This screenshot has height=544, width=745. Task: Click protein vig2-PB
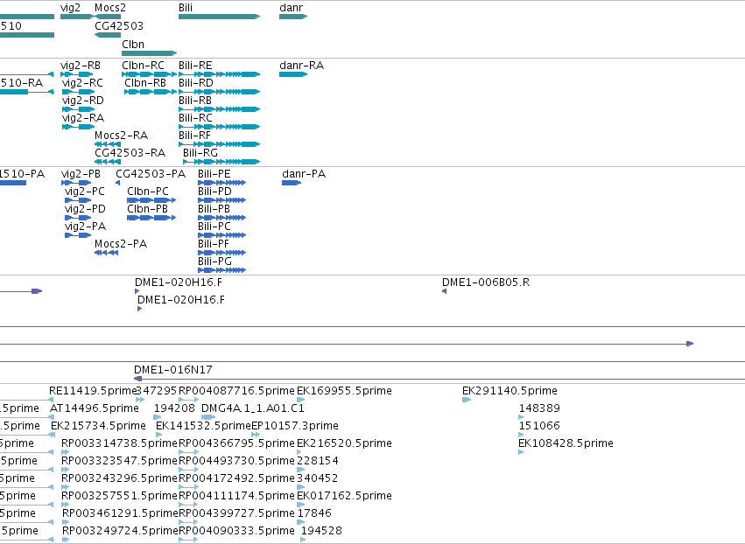[81, 174]
